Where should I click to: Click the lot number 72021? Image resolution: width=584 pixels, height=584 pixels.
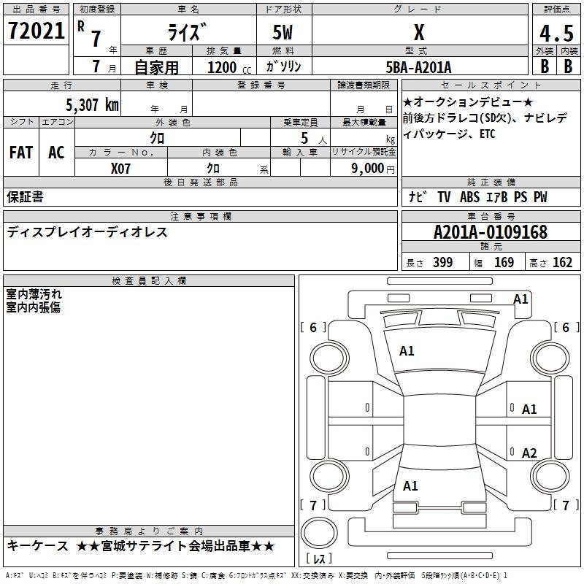pyautogui.click(x=36, y=31)
